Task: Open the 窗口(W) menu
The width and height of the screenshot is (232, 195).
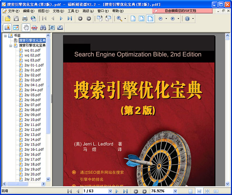Action: (x=103, y=11)
